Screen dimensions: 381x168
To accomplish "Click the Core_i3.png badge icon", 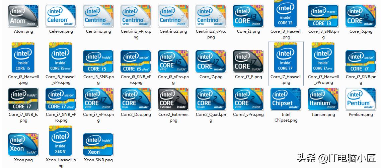I will (248, 16).
